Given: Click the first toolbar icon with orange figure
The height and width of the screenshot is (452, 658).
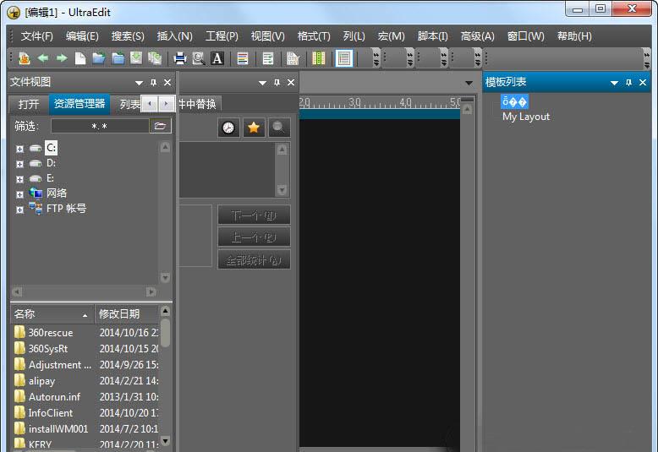Looking at the screenshot, I should (25, 58).
